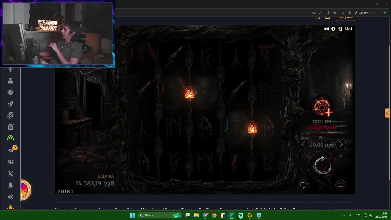The height and width of the screenshot is (220, 391).
Task: Open Google Chrome from the taskbar
Action: tap(214, 215)
